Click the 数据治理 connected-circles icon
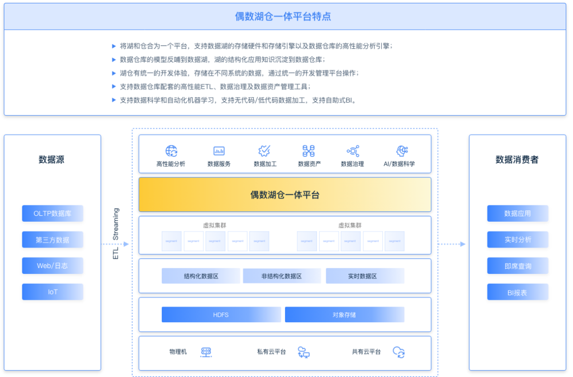Viewport: 573px width, 377px height. [353, 151]
